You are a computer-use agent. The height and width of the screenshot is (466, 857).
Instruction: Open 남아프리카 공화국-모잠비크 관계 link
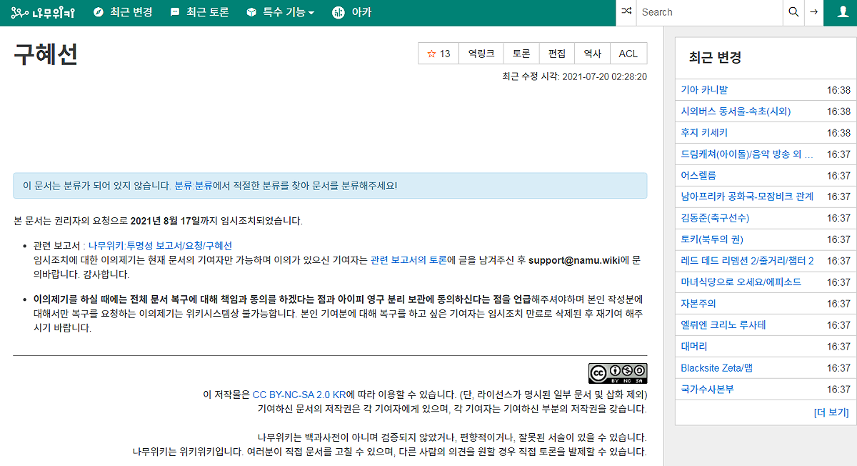pyautogui.click(x=747, y=197)
